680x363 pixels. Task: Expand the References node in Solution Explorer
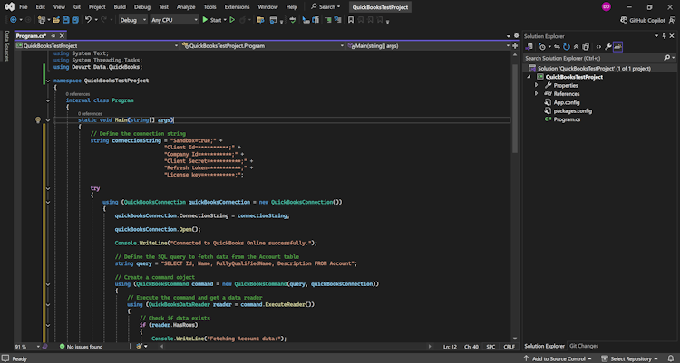tap(537, 93)
